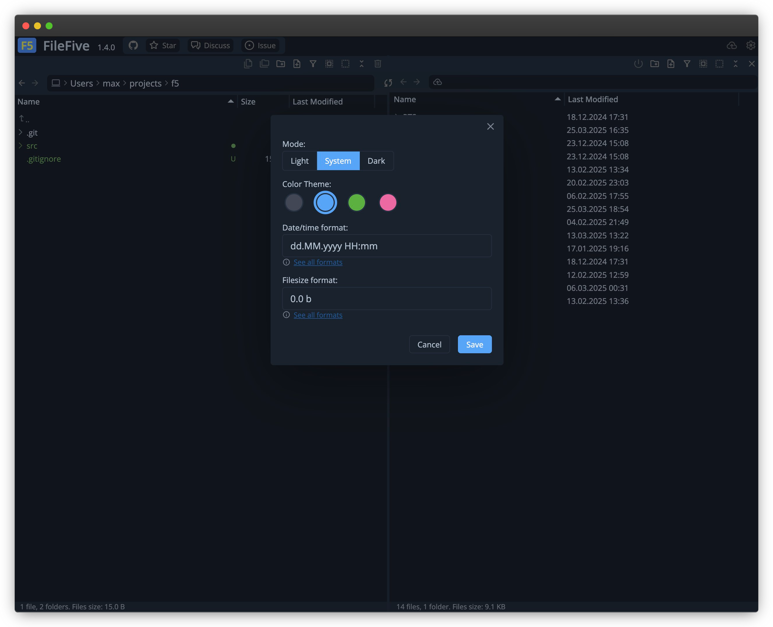The height and width of the screenshot is (627, 773).
Task: Clear selection in left panel toolbar
Action: [345, 64]
